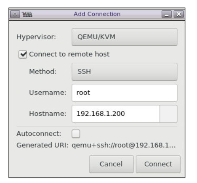Click the Hostname field with 192.168.1.200
This screenshot has width=197, height=183.
pyautogui.click(x=116, y=114)
